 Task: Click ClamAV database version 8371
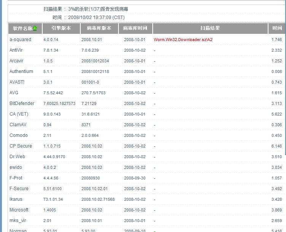click(86, 125)
